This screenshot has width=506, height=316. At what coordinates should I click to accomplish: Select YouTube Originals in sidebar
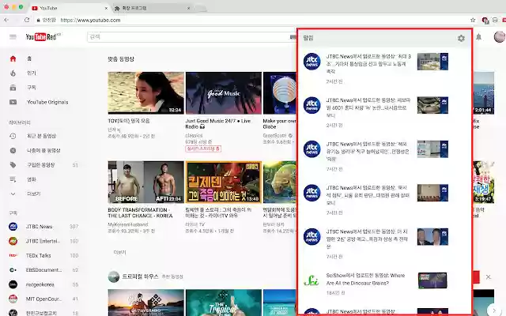click(x=47, y=102)
